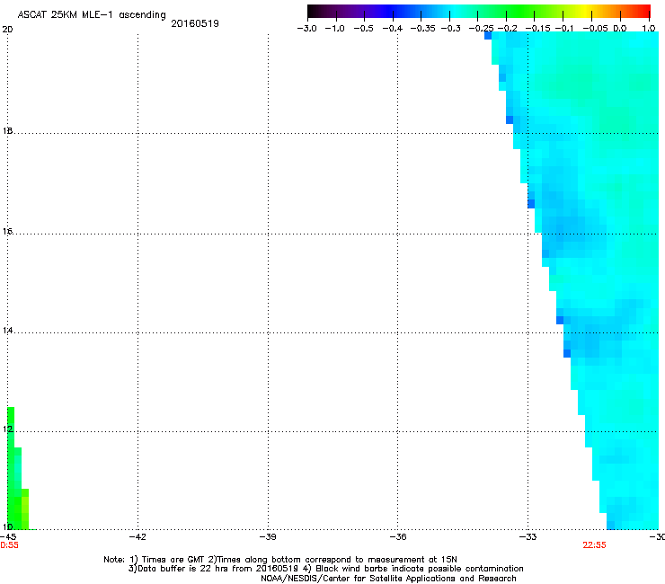Viewport: 665px width, 584px height.
Task: Click the latitude label 16
Action: pyautogui.click(x=7, y=231)
